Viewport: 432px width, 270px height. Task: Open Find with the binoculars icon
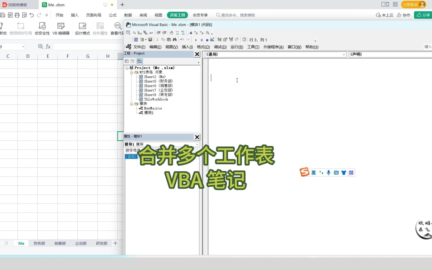coord(175,39)
